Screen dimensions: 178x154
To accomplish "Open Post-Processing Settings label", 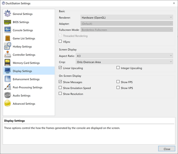I will (x=28, y=88).
